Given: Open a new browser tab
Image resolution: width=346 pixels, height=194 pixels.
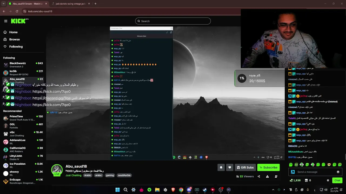Looking at the screenshot, I should point(95,4).
